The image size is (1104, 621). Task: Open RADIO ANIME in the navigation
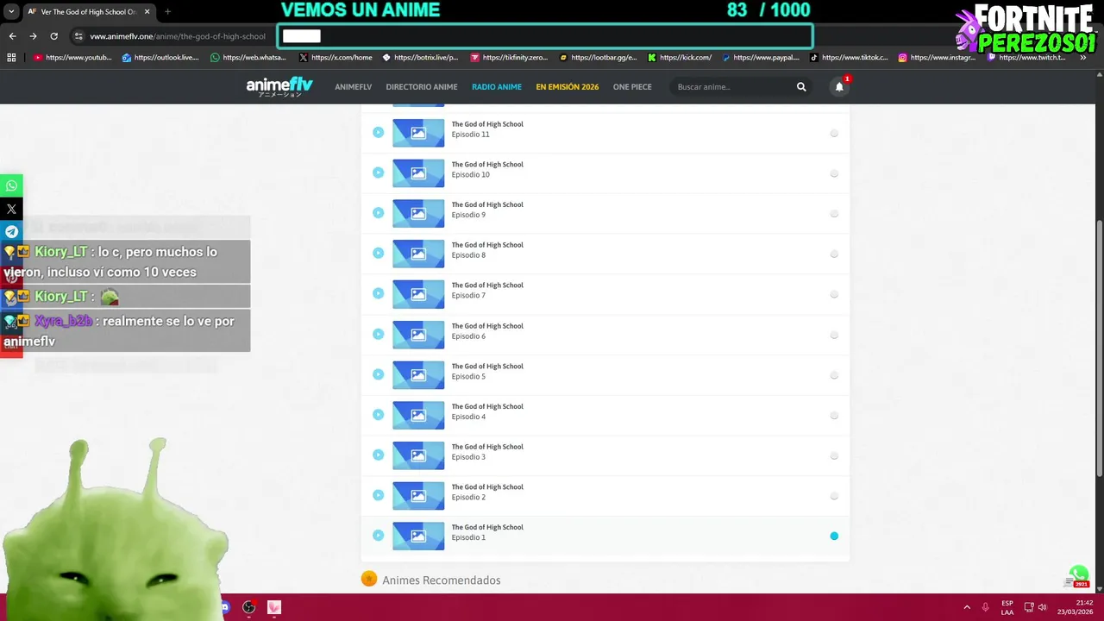pos(497,87)
